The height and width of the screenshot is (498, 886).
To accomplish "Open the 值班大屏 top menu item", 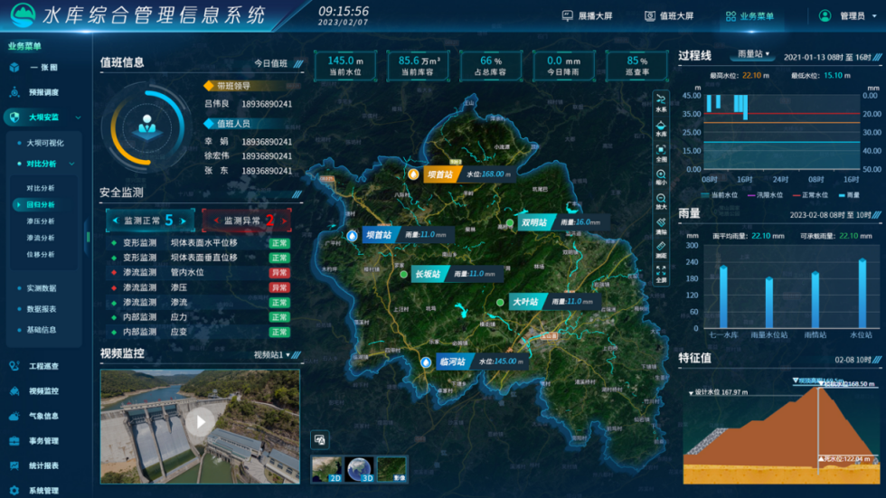I will pyautogui.click(x=669, y=15).
